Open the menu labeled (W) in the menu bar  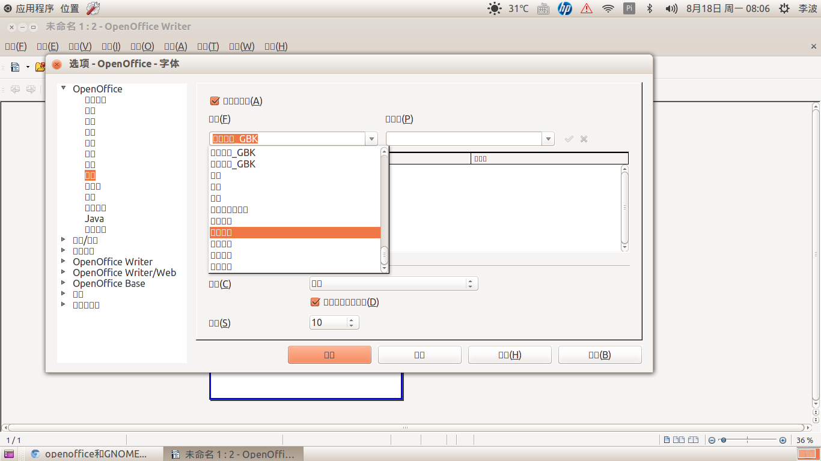point(242,46)
